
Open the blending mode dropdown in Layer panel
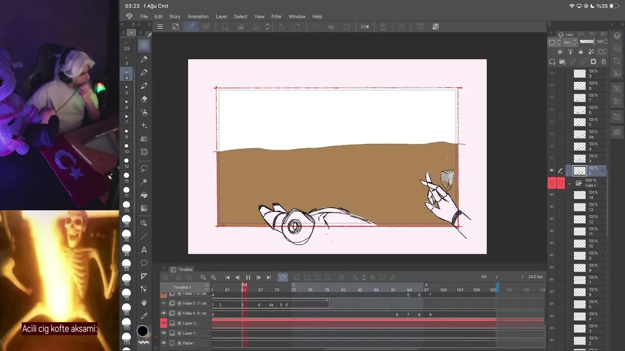point(570,42)
